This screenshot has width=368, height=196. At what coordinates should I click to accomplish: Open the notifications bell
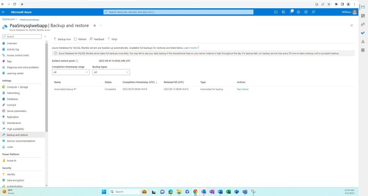291,12
